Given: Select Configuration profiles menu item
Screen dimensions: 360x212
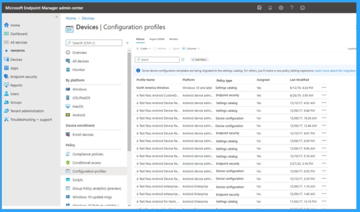Looking at the screenshot, I should click(x=94, y=171).
